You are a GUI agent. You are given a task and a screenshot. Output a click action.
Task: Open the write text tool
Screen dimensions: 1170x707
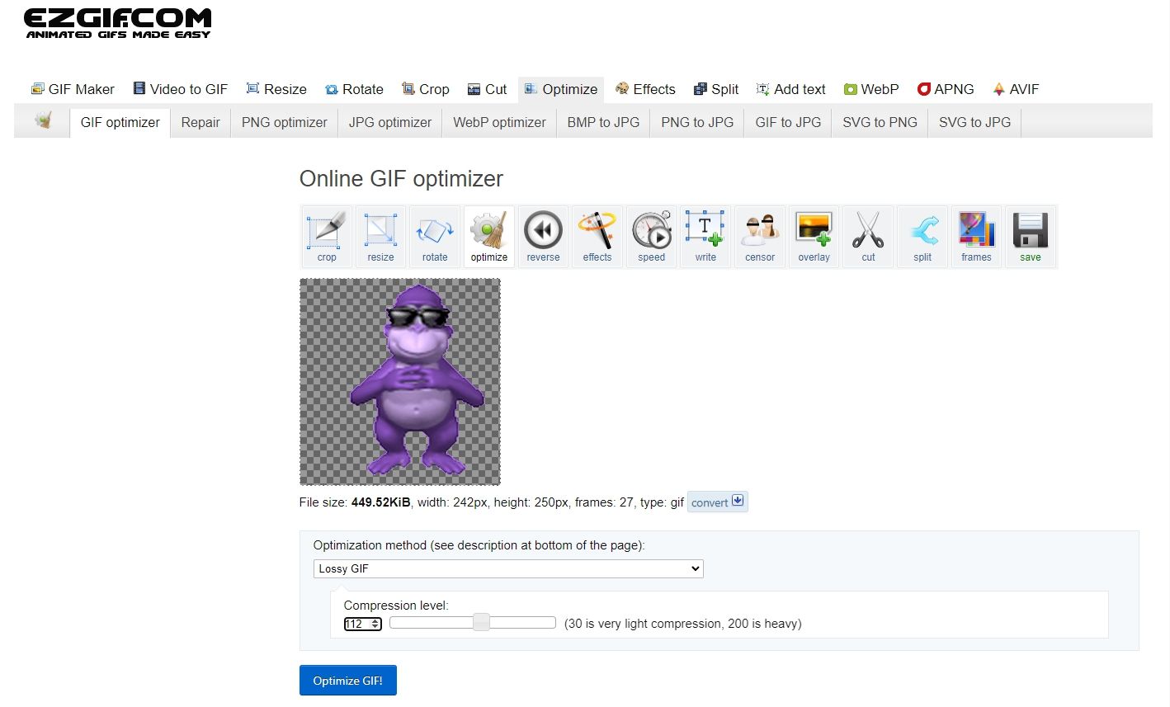point(705,236)
